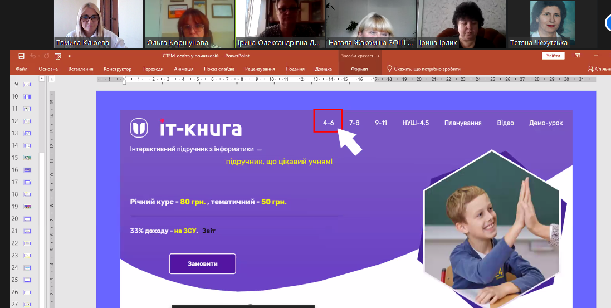The height and width of the screenshot is (308, 611).
Task: Click the lightbulb tell-me icon
Action: (x=389, y=69)
